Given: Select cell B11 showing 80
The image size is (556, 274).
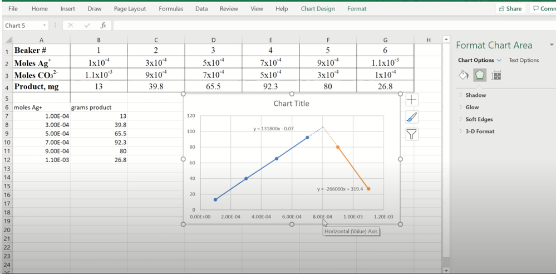Looking at the screenshot, I should (99, 151).
